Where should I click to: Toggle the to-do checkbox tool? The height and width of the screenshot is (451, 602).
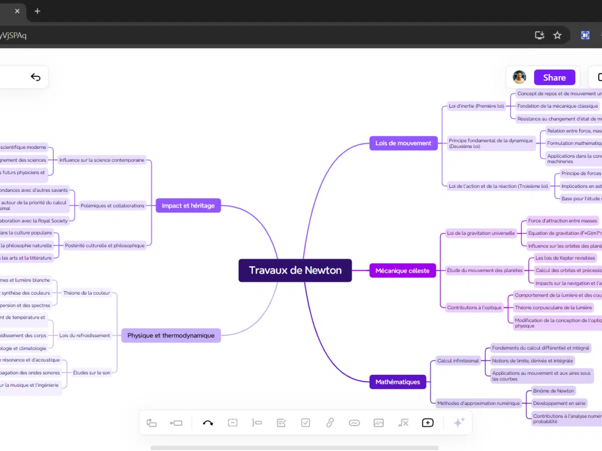pos(306,423)
